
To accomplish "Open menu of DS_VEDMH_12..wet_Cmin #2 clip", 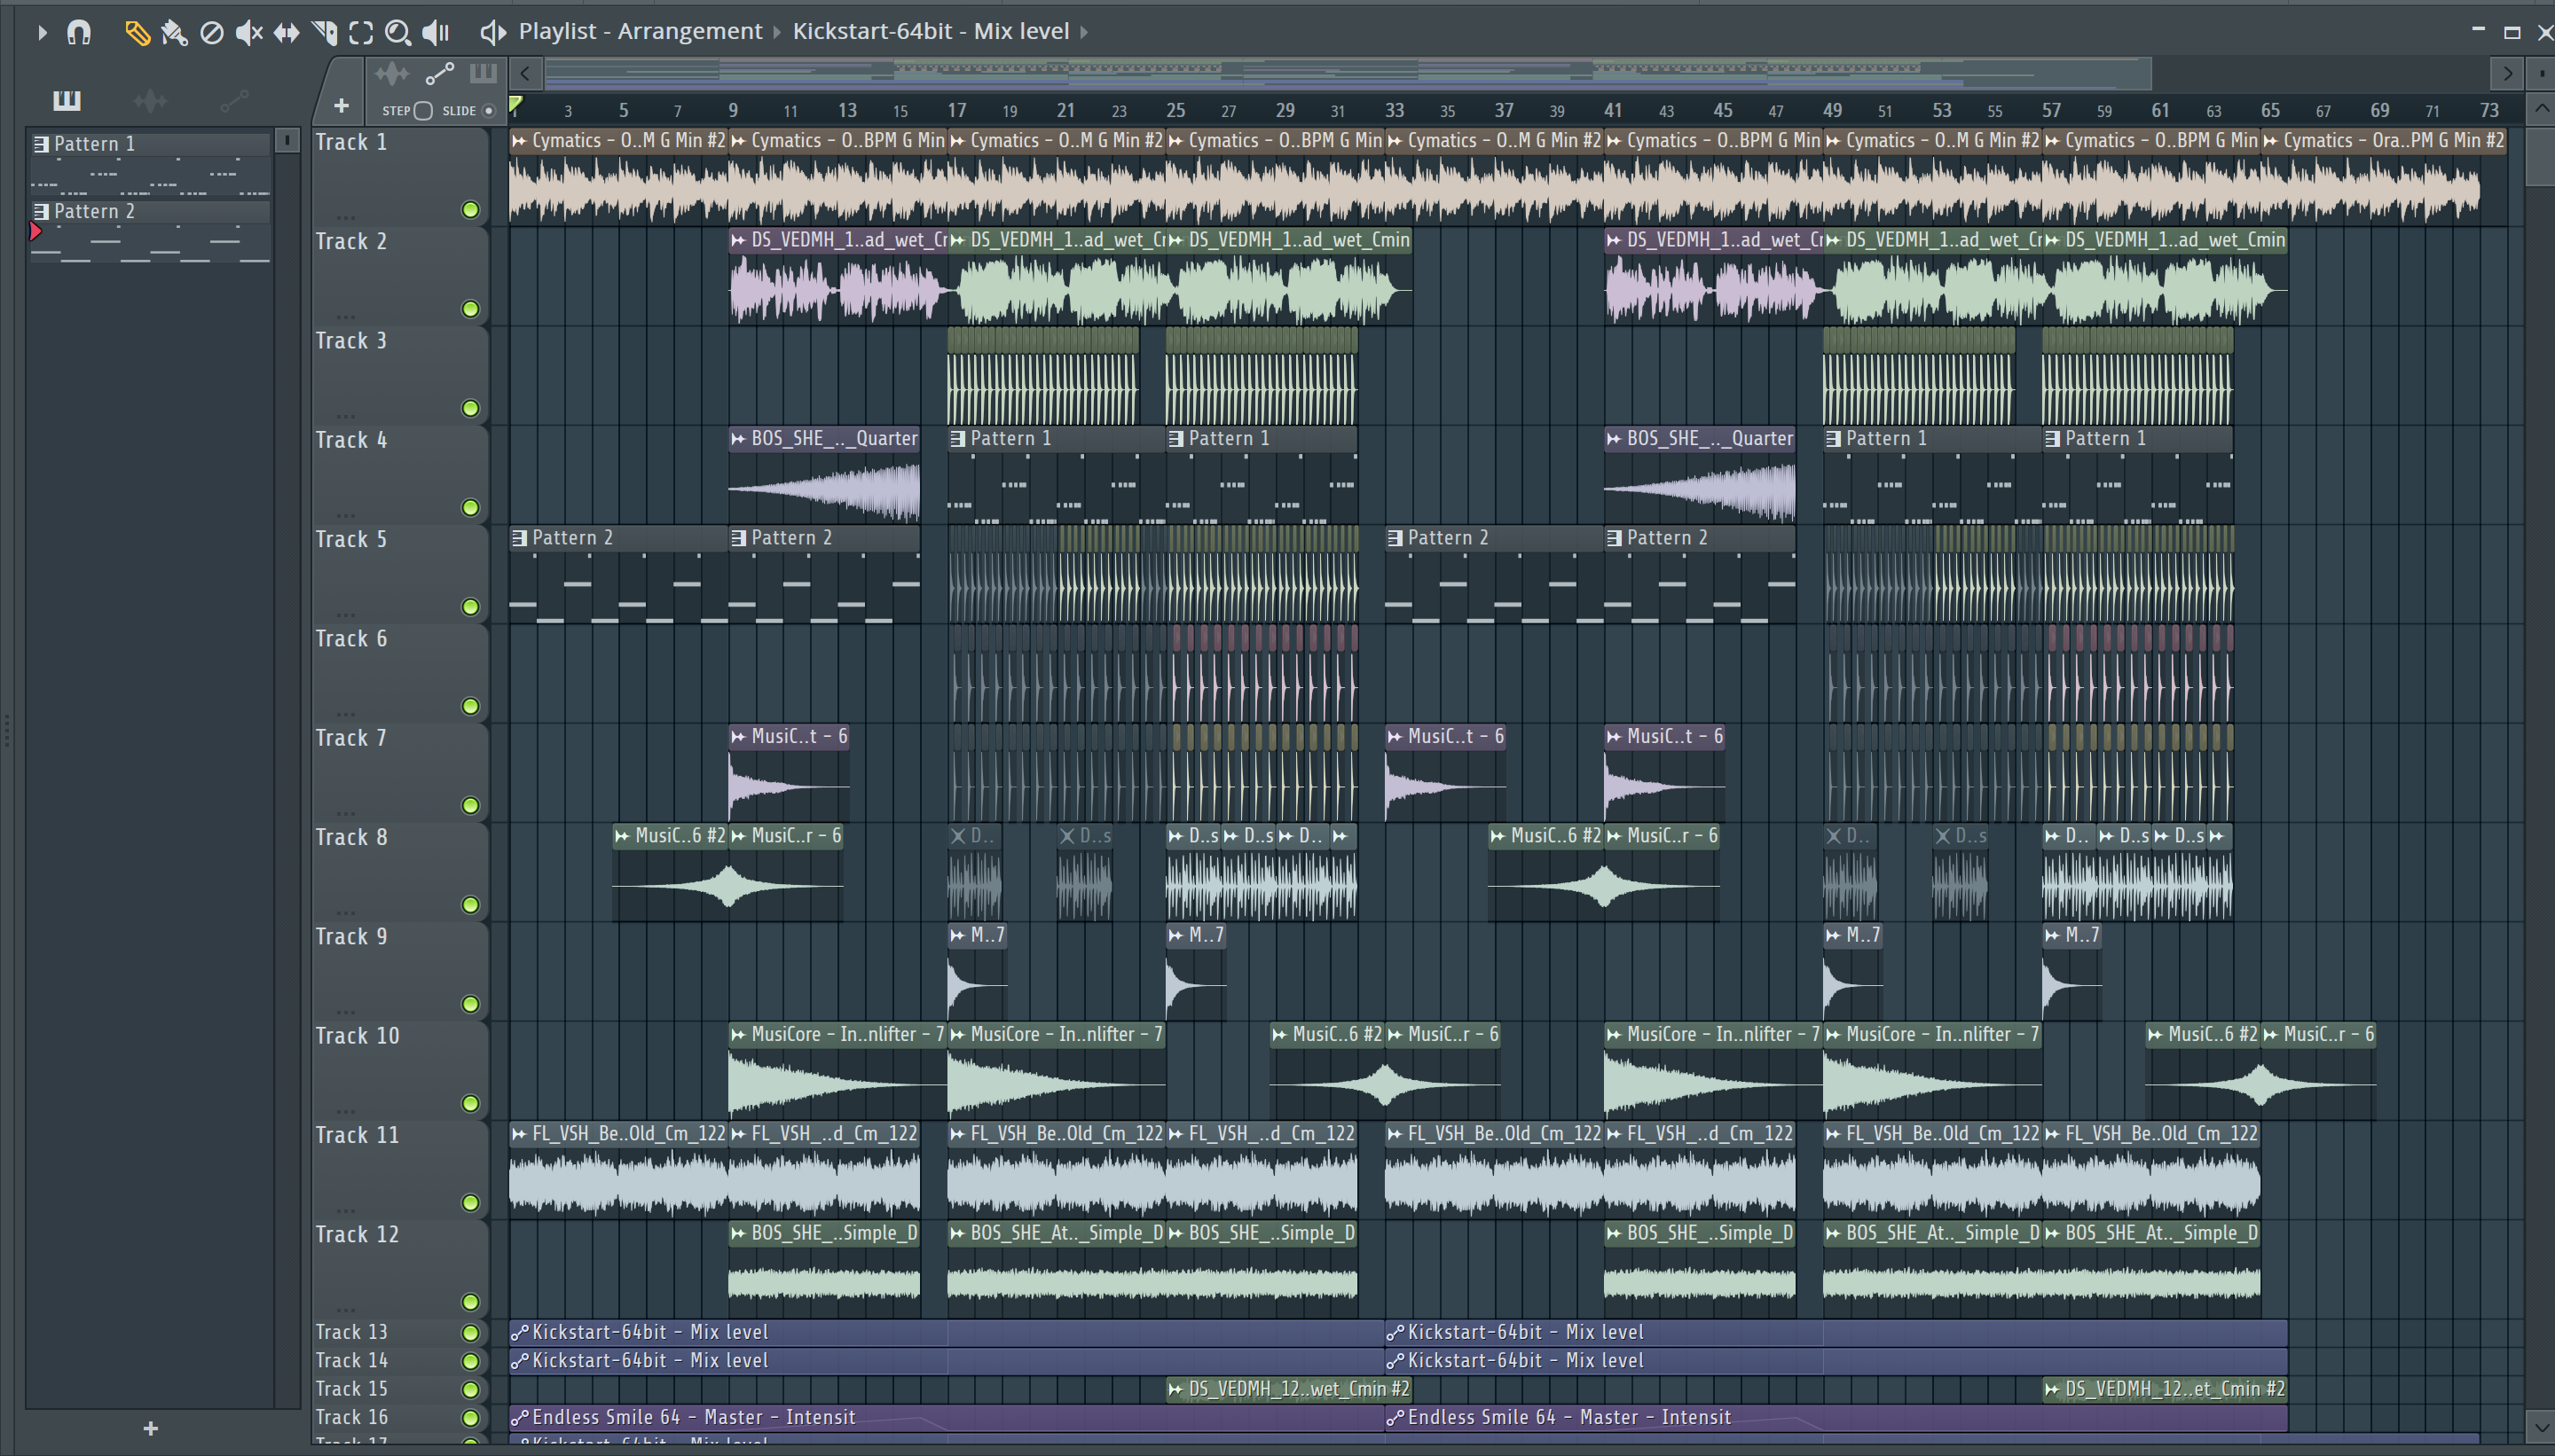I will click(1176, 1389).
